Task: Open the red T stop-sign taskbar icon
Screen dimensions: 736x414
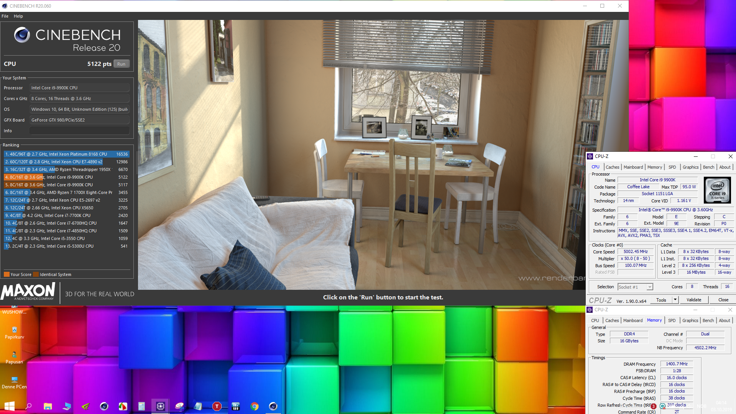Action: point(217,406)
